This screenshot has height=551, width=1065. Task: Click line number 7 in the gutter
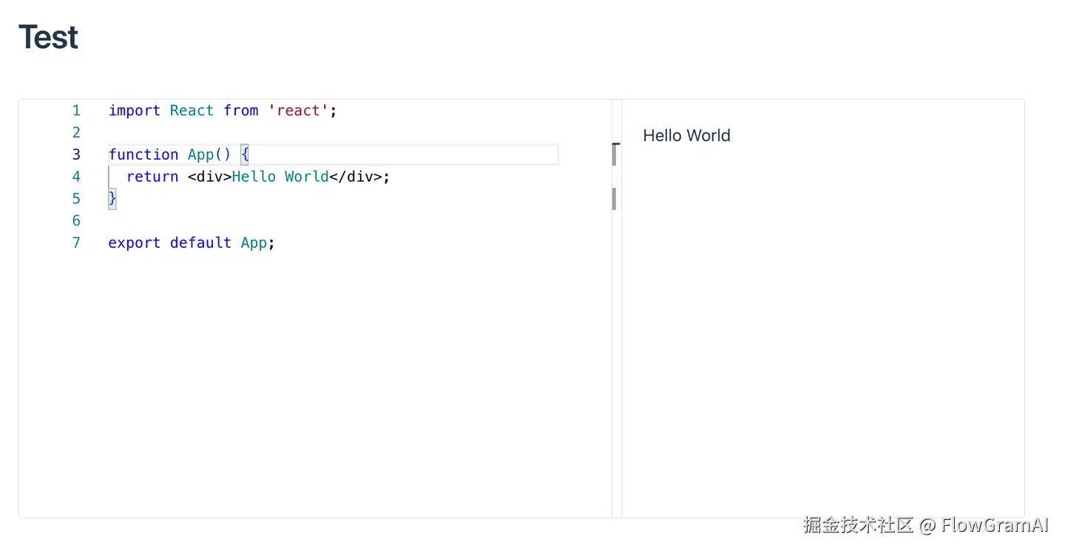(76, 243)
